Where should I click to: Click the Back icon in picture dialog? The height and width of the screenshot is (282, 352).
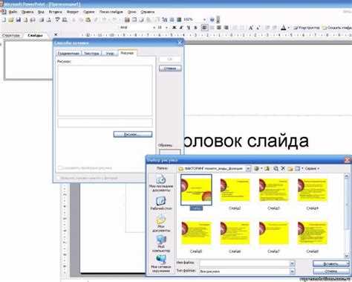256,169
